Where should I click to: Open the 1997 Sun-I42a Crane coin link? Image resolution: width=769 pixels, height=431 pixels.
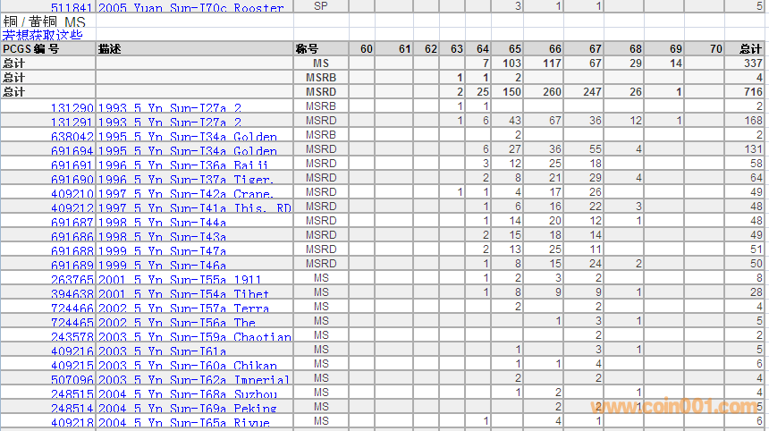click(186, 193)
